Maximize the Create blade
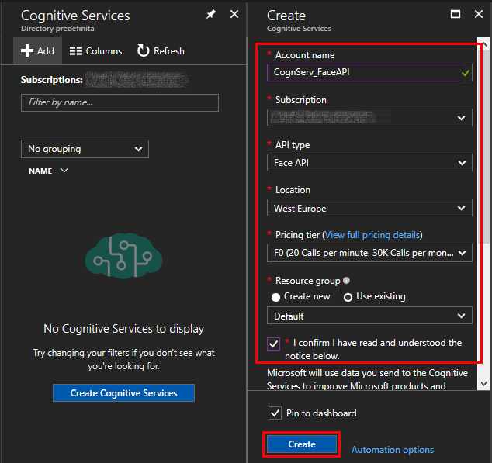Image resolution: width=492 pixels, height=463 pixels. [x=456, y=14]
